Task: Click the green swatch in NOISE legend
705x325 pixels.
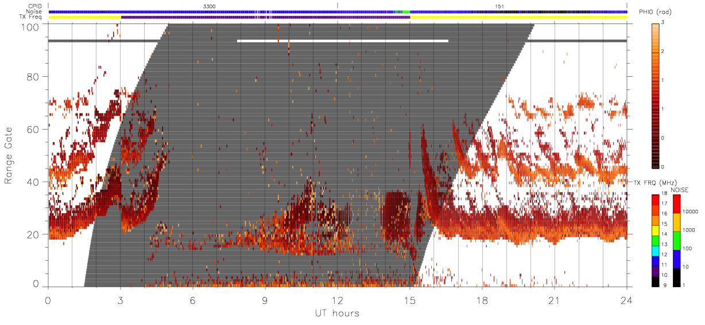Action: point(676,241)
